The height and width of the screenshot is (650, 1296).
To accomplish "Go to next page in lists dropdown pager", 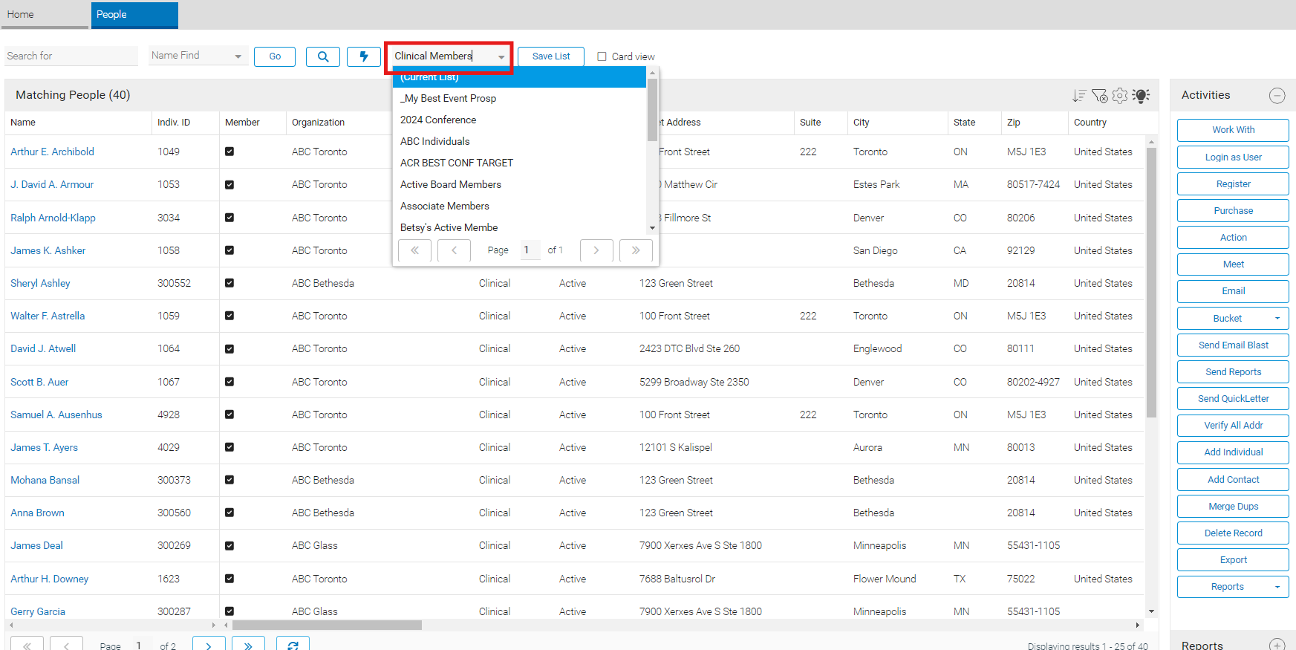I will pos(596,250).
